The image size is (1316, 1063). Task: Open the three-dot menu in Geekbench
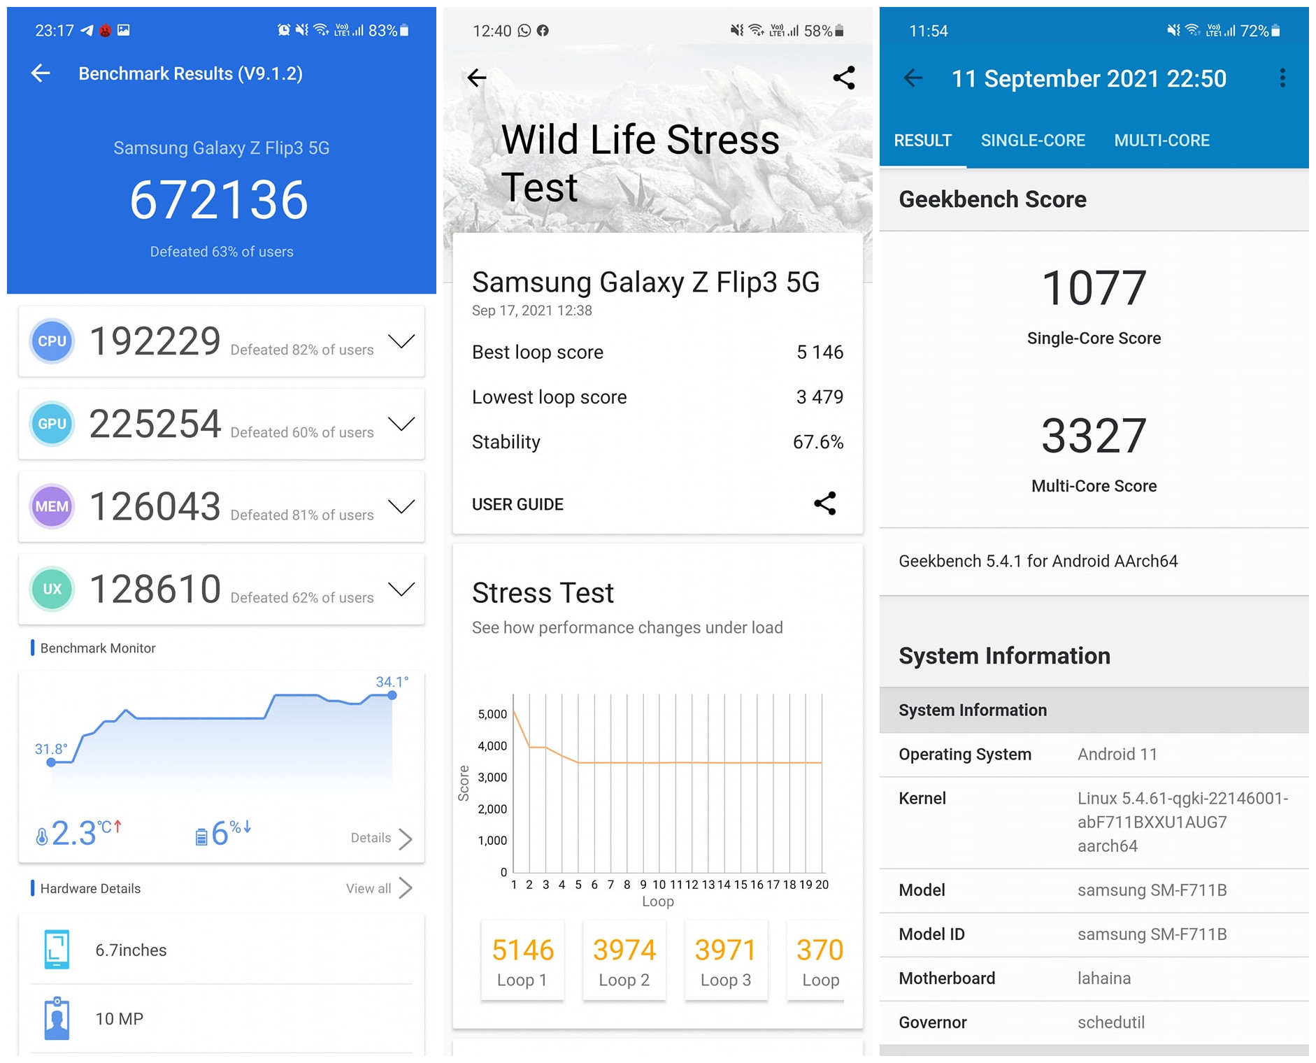1282,78
